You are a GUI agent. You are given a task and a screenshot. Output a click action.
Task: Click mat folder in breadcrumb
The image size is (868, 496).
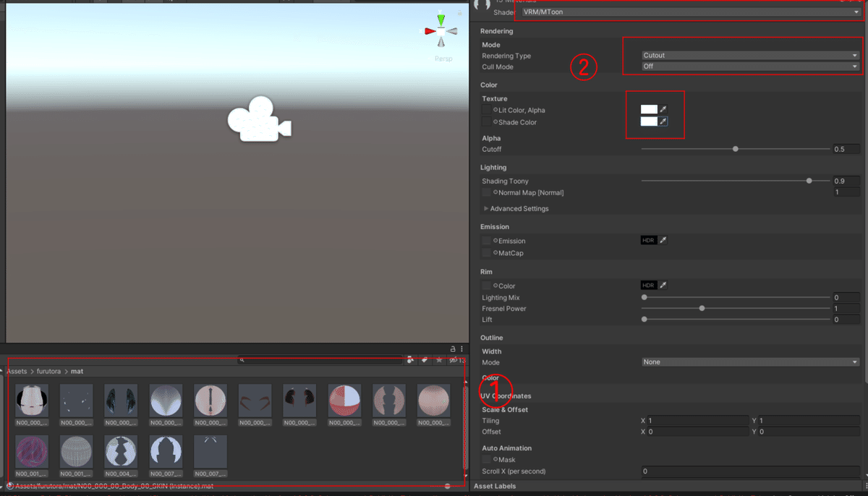click(77, 371)
